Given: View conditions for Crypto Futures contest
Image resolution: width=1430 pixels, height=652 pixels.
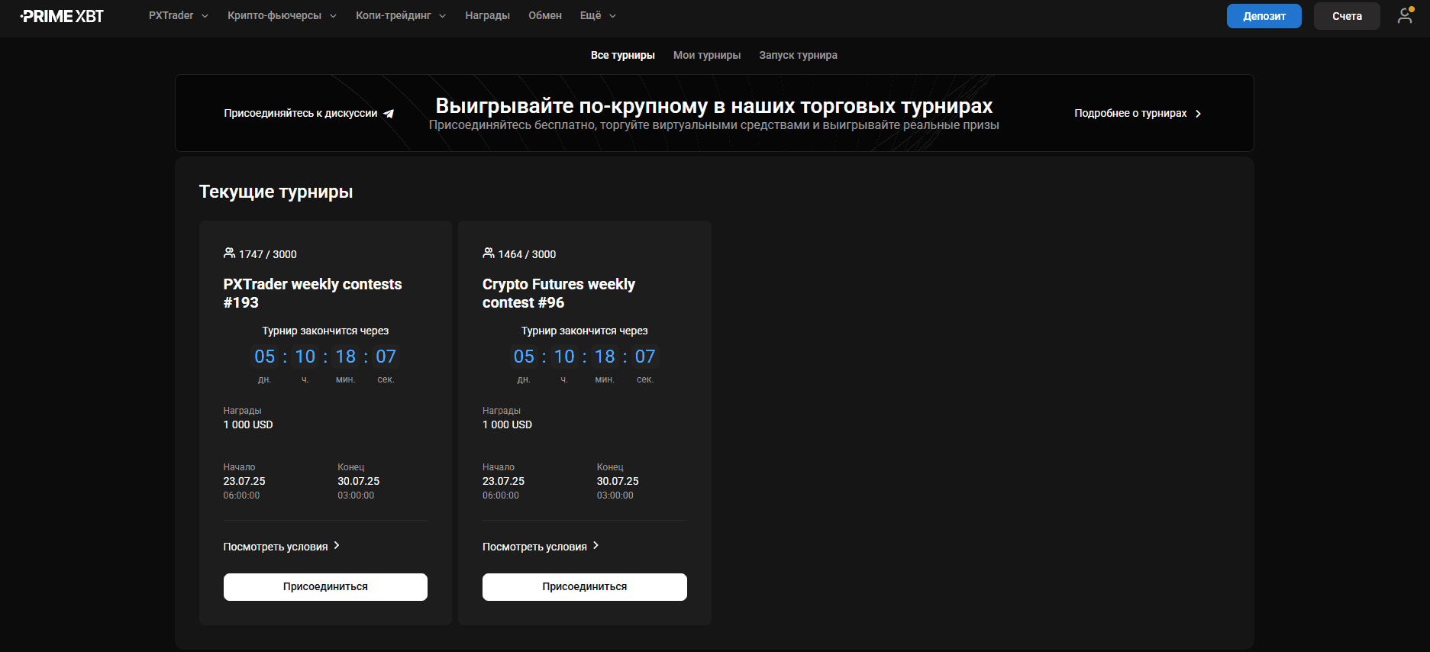Looking at the screenshot, I should 541,547.
